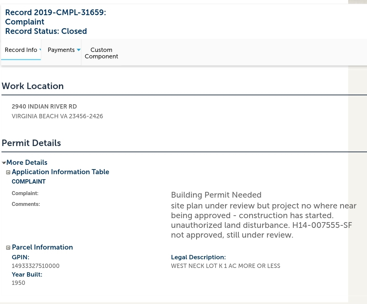This screenshot has height=304, width=367.
Task: Collapse the Application Information Table minus icon
Action: 8,172
